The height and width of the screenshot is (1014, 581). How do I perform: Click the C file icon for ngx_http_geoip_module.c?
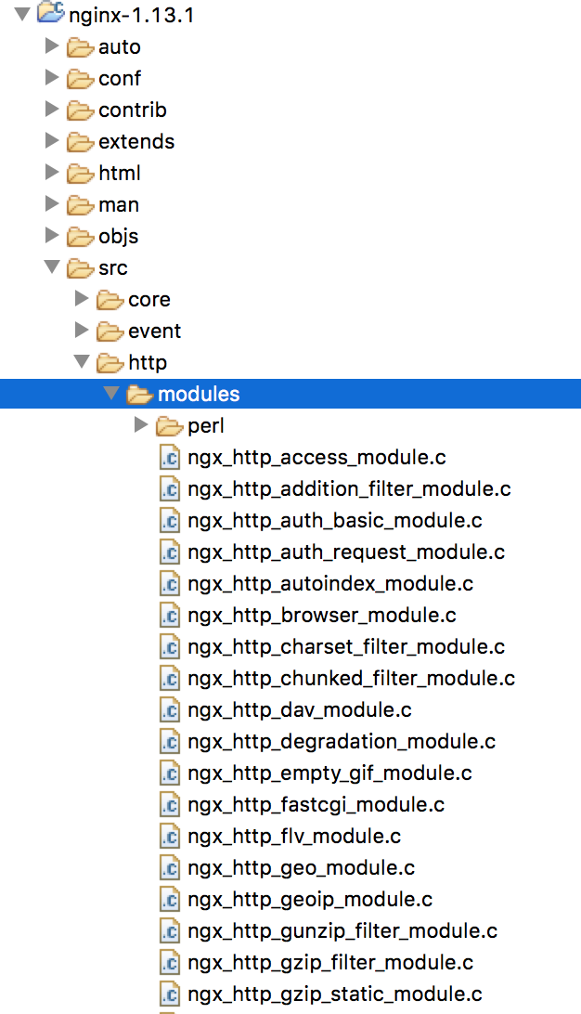click(170, 900)
